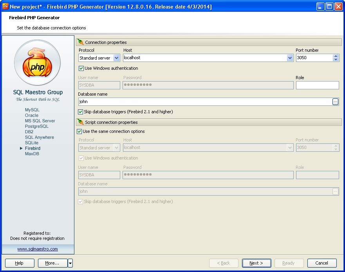
Task: Click inside the Role input field
Action: [317, 85]
